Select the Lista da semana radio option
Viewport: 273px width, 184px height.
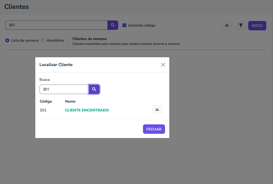pos(8,40)
